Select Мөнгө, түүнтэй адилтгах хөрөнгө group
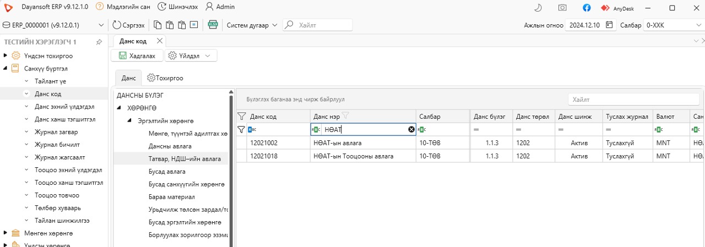 [x=187, y=133]
